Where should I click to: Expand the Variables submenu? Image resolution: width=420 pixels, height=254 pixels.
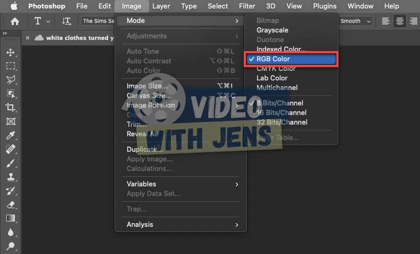click(x=180, y=184)
